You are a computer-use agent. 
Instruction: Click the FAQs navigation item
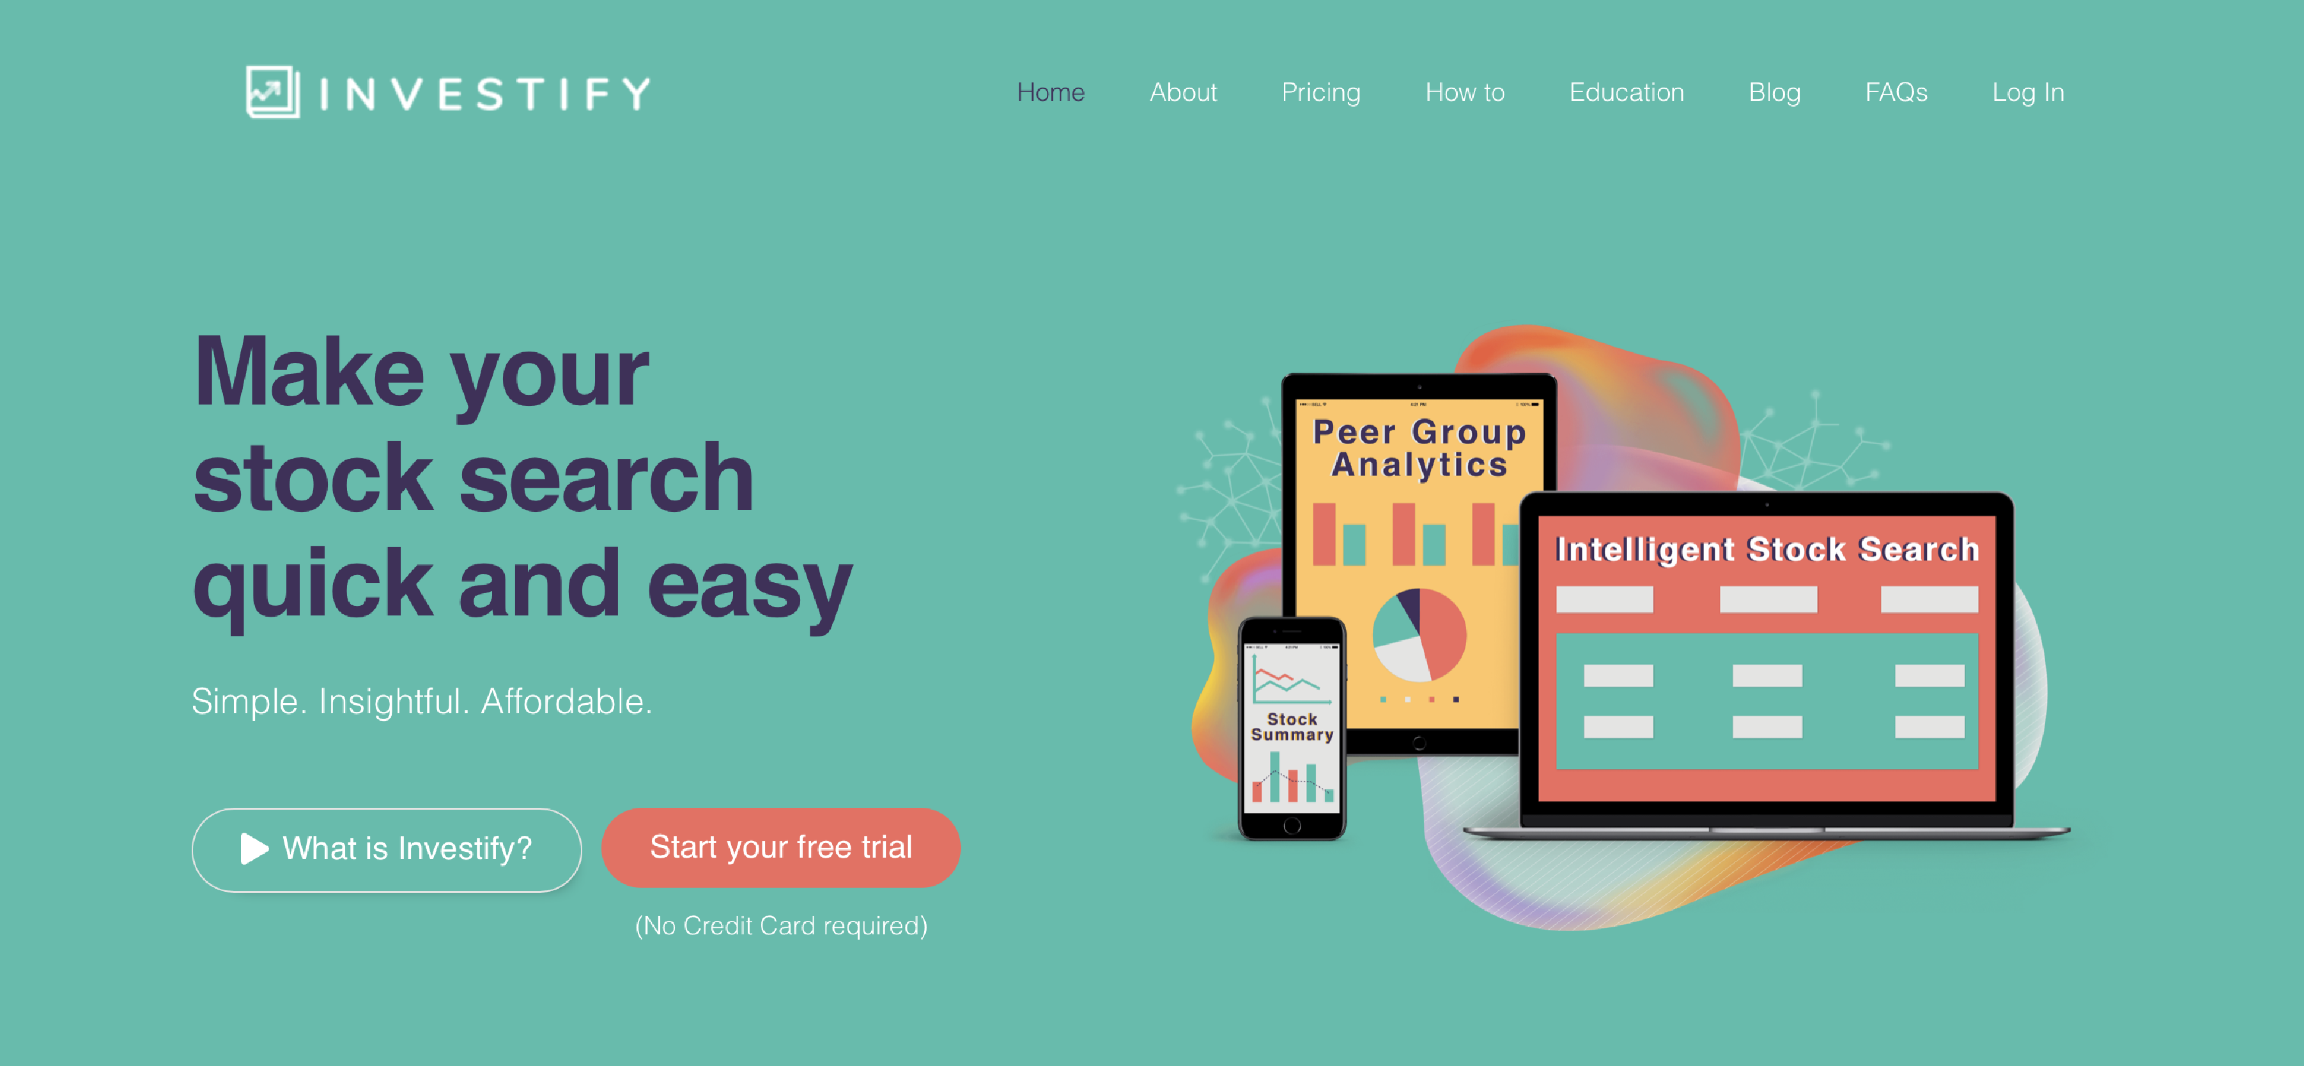(1896, 91)
